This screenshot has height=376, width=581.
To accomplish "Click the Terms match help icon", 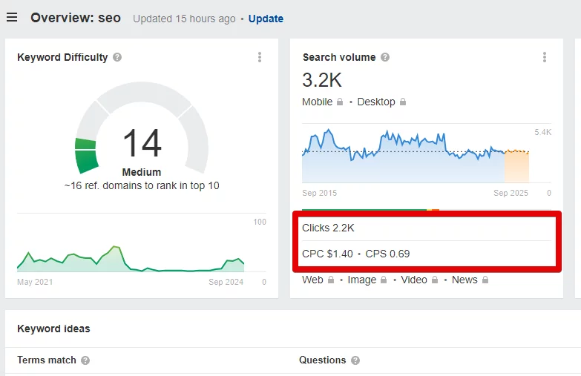I will pyautogui.click(x=85, y=360).
